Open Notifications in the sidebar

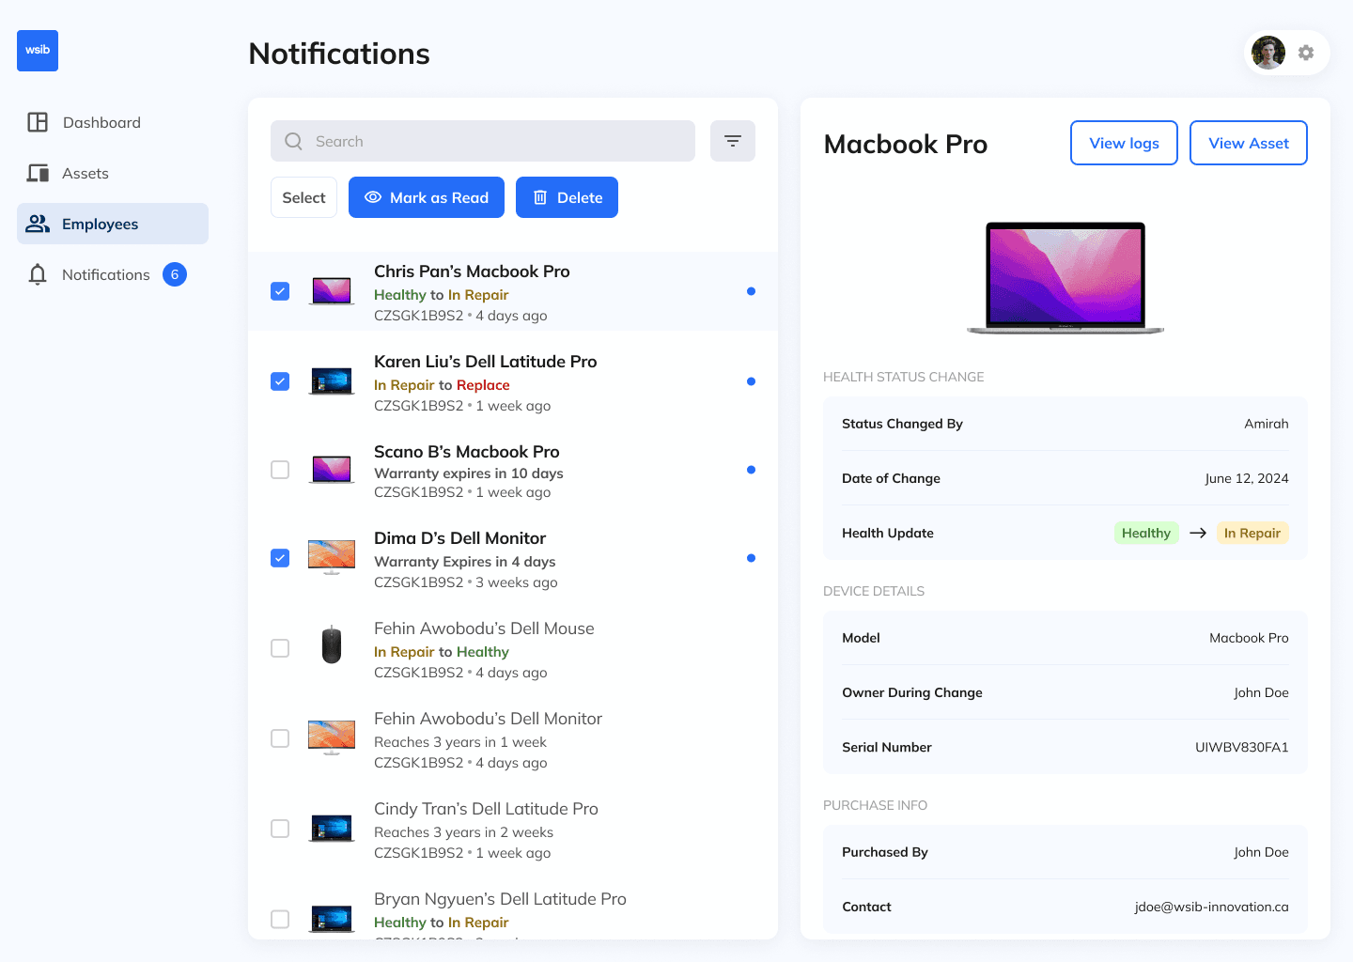click(113, 274)
